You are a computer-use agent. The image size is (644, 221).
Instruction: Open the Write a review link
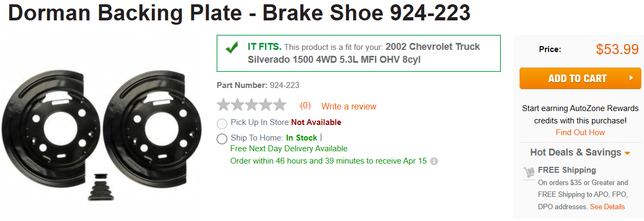pyautogui.click(x=349, y=106)
